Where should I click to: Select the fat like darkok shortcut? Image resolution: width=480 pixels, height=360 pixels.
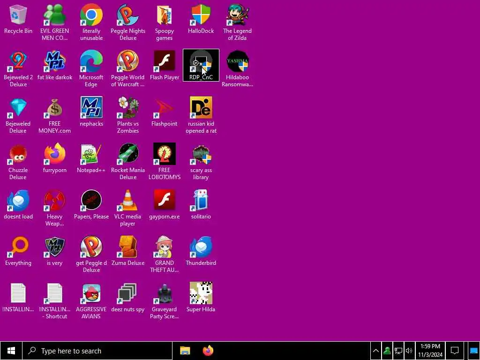(54, 66)
